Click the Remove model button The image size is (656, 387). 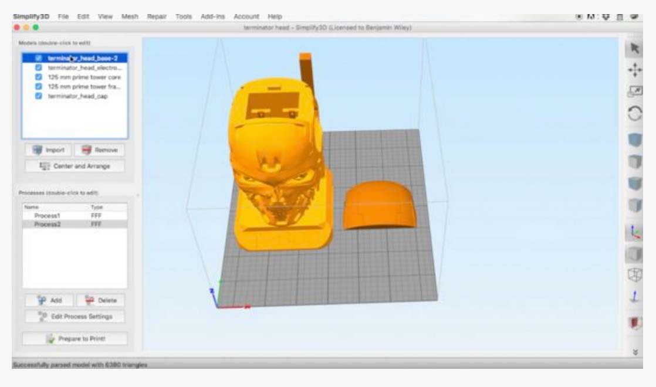(100, 150)
